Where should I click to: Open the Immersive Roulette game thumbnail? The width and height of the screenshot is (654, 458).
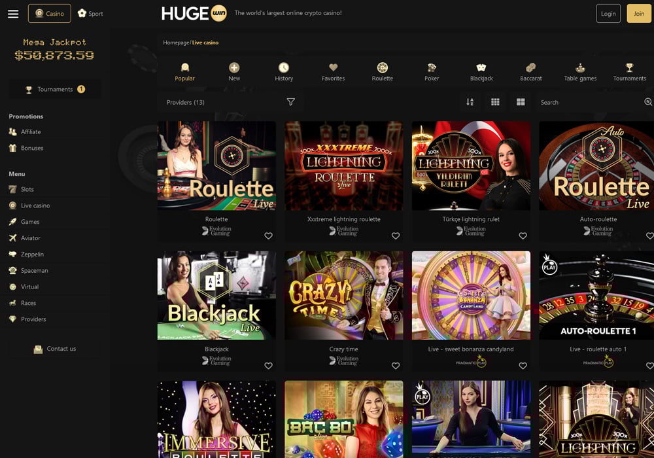pos(216,419)
